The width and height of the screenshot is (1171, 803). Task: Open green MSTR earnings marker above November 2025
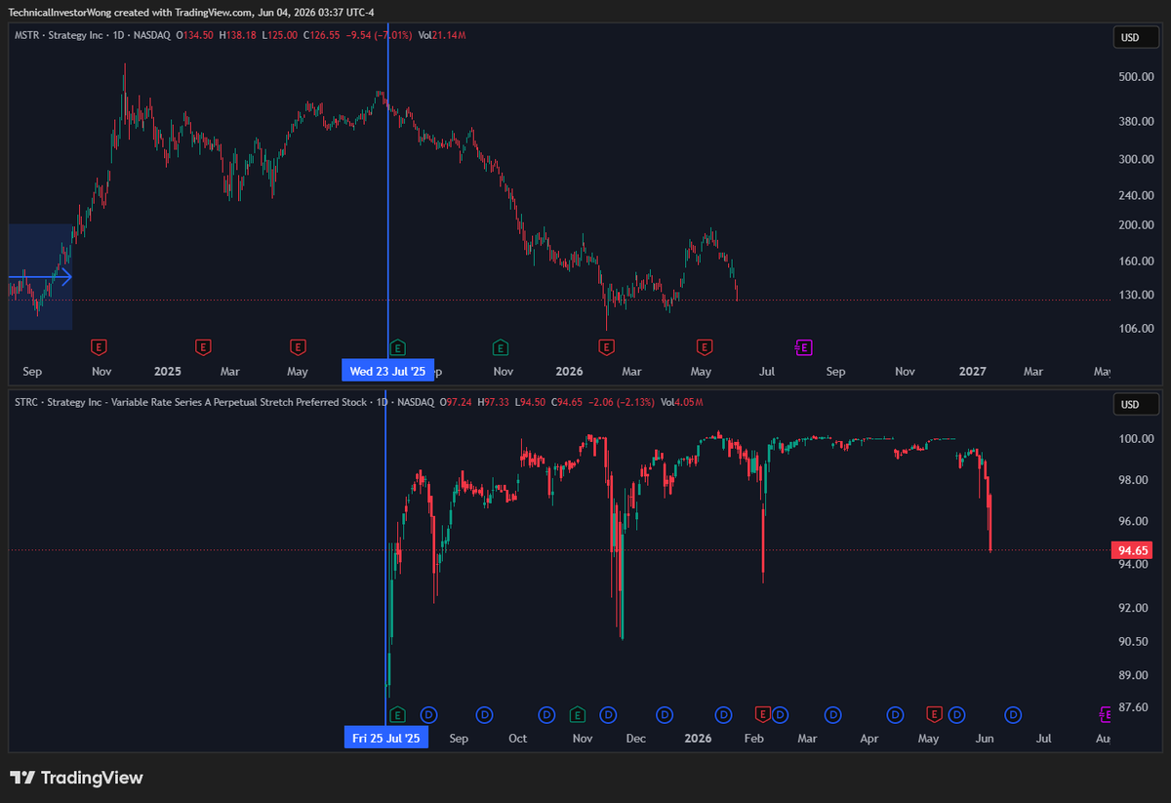point(501,346)
